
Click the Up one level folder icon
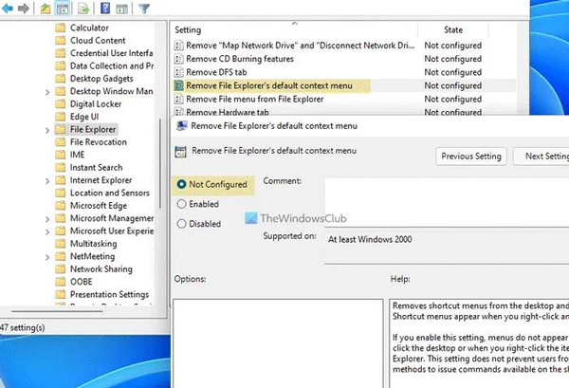[x=46, y=8]
